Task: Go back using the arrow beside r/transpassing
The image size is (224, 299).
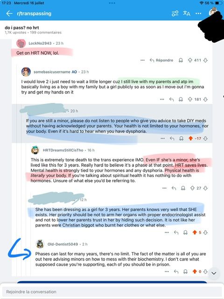Action: (x=9, y=14)
